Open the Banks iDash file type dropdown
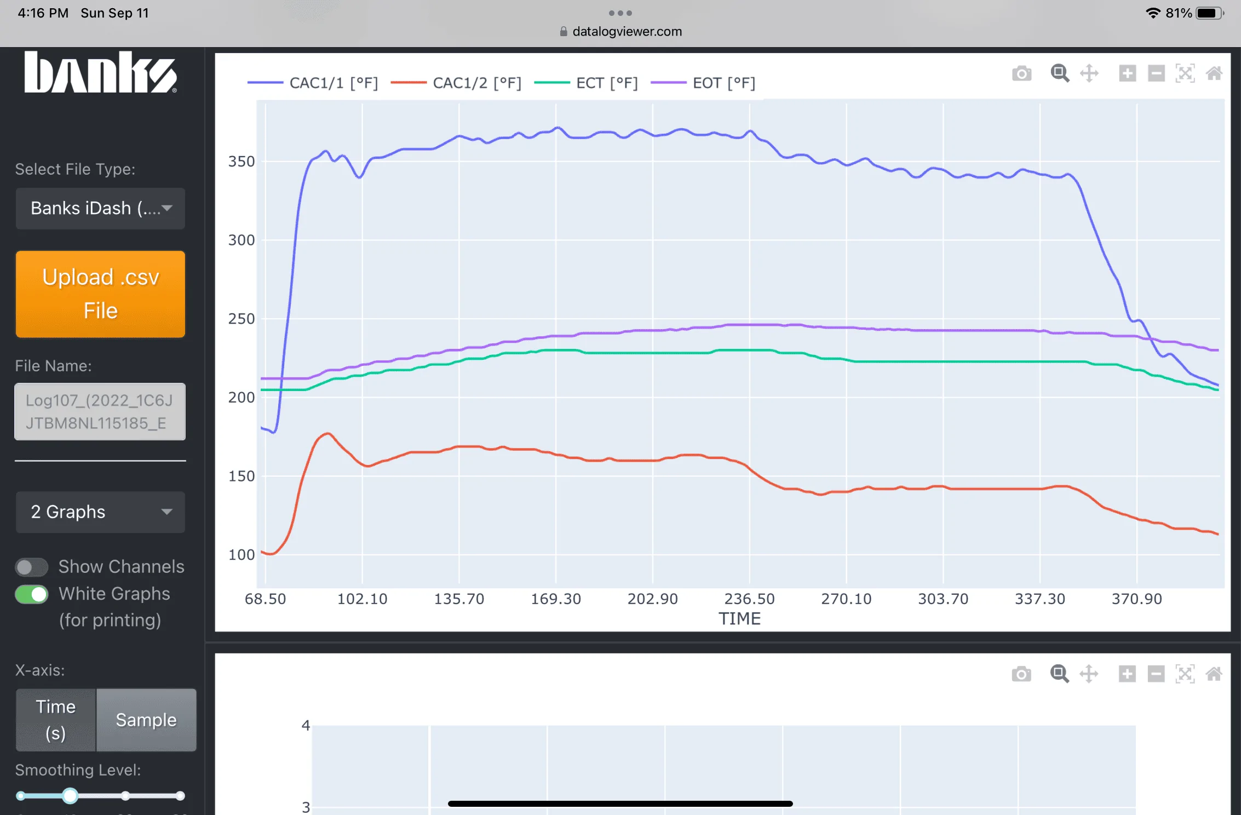 tap(101, 208)
